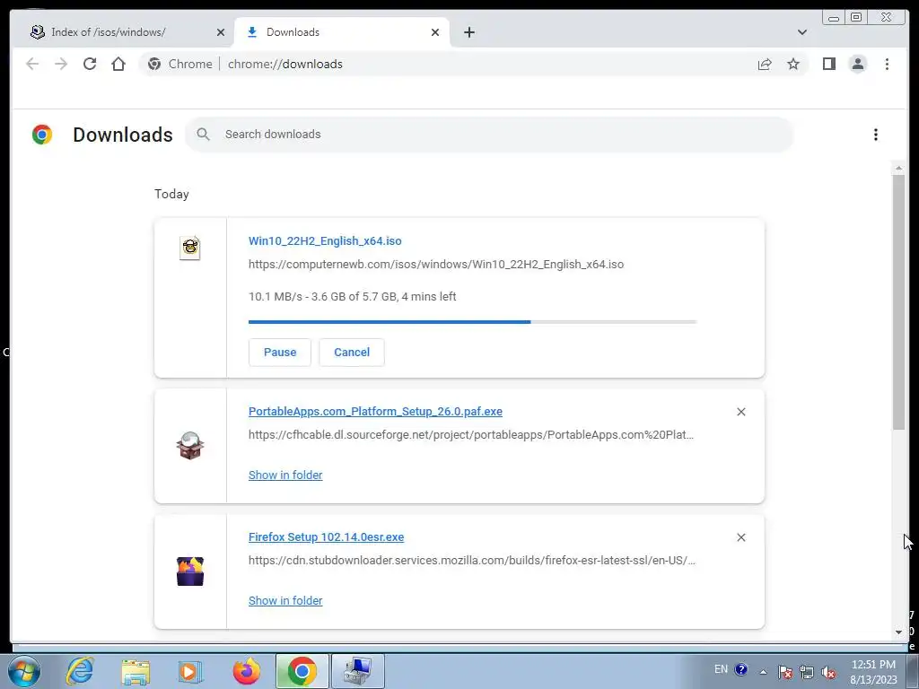This screenshot has height=689, width=919.
Task: Focus the Search downloads field
Action: (x=489, y=135)
